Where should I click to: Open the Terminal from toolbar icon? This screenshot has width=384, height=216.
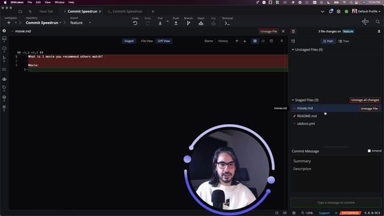click(x=227, y=23)
